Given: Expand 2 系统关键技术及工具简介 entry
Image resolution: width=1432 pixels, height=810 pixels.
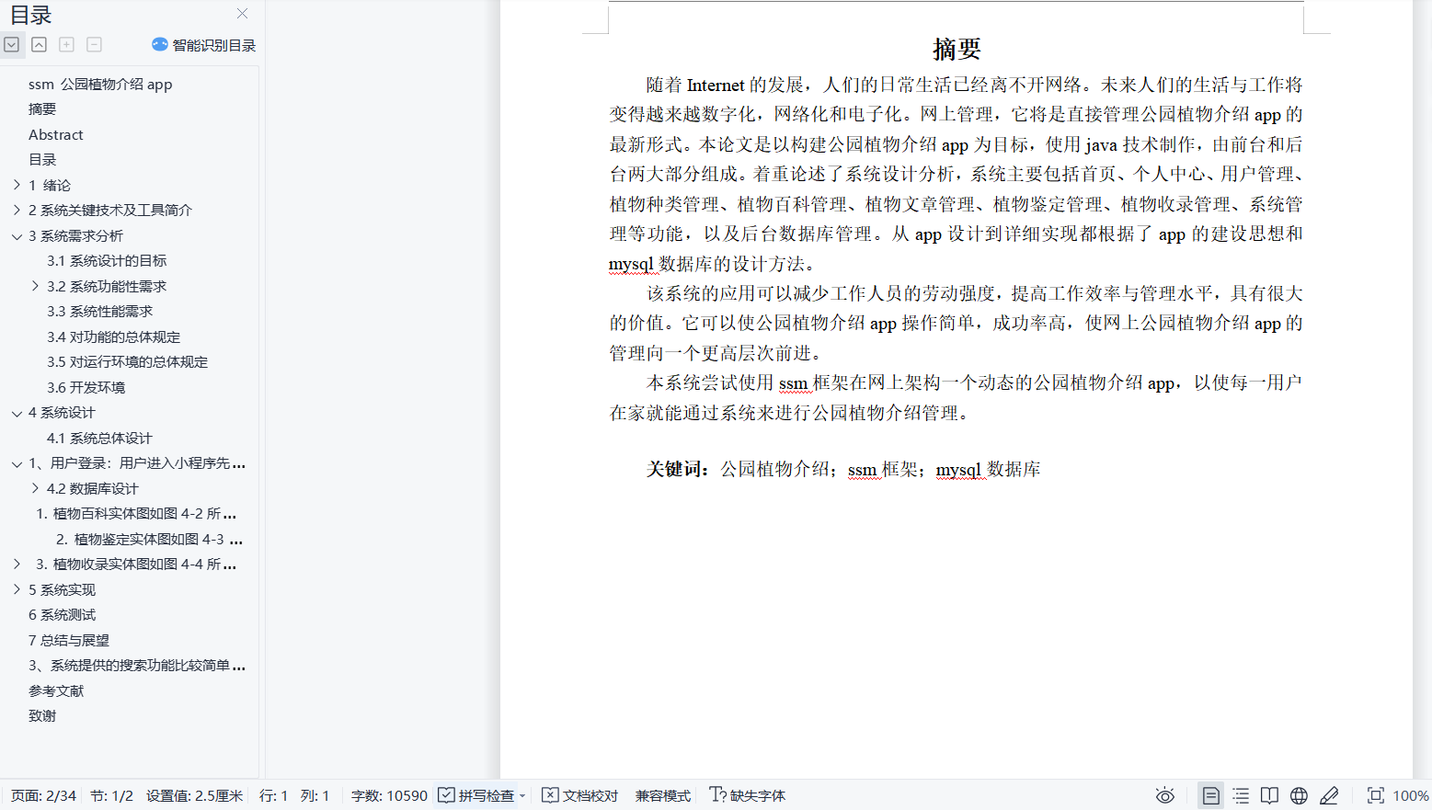Looking at the screenshot, I should point(17,210).
